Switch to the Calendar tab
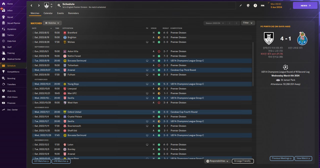This screenshot has width=320, height=168. 48,13
